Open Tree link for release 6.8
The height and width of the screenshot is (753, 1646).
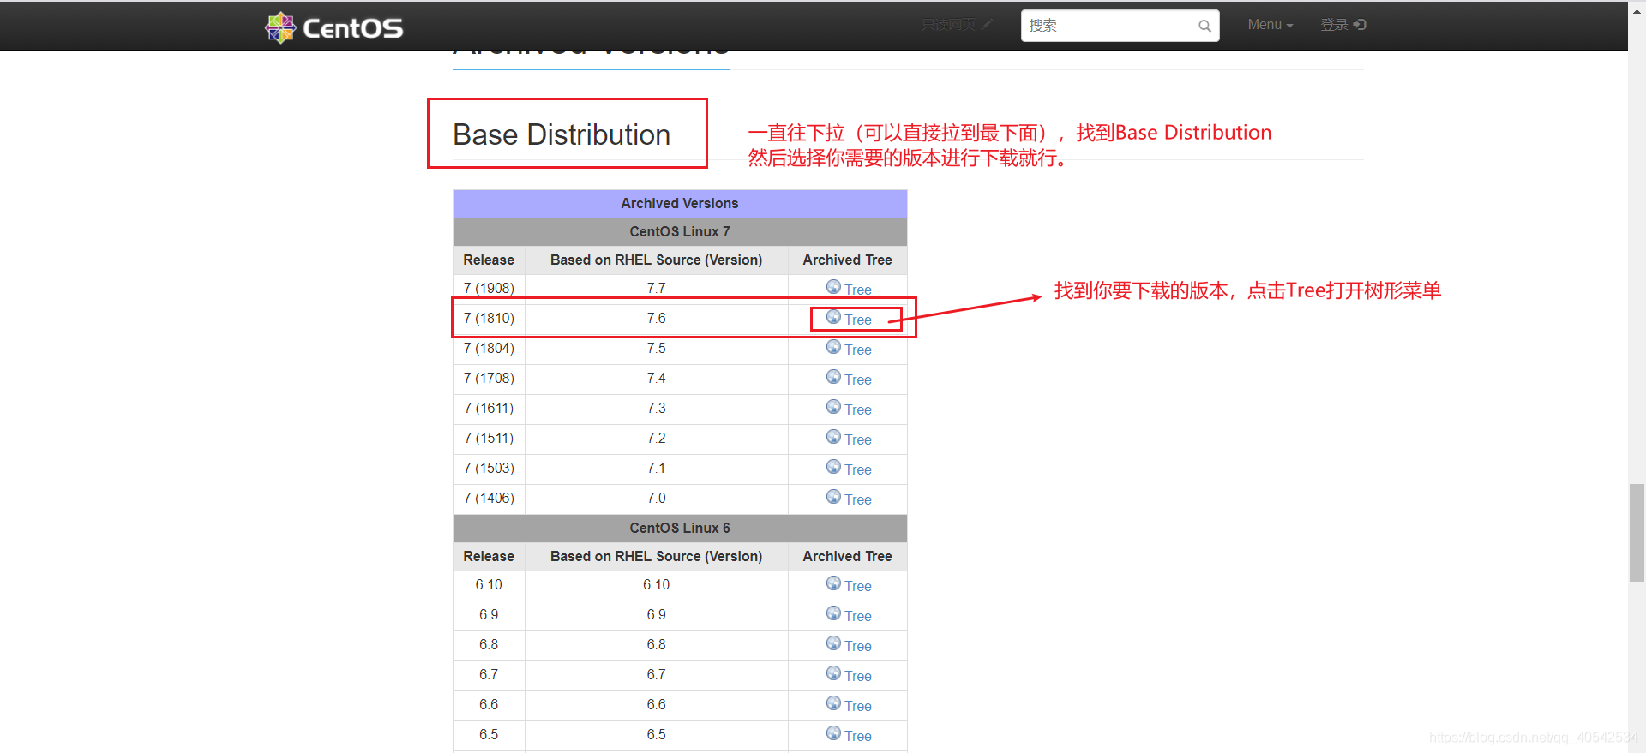tap(857, 646)
